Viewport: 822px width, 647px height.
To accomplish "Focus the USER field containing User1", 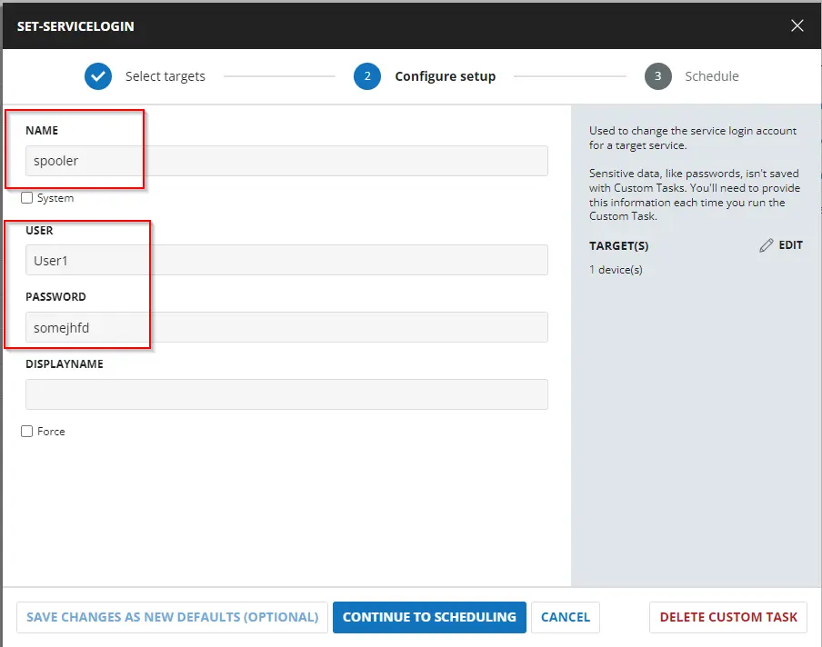I will click(x=286, y=261).
